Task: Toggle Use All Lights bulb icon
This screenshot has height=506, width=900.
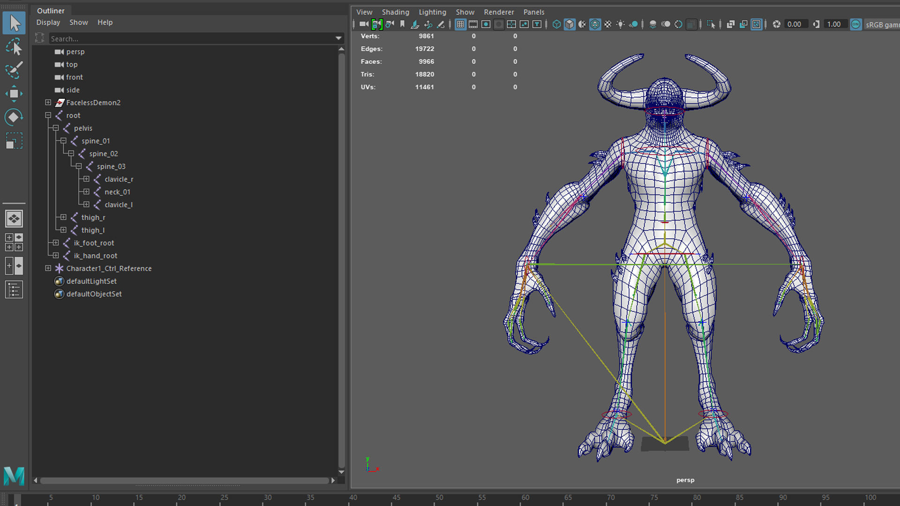Action: pos(621,24)
